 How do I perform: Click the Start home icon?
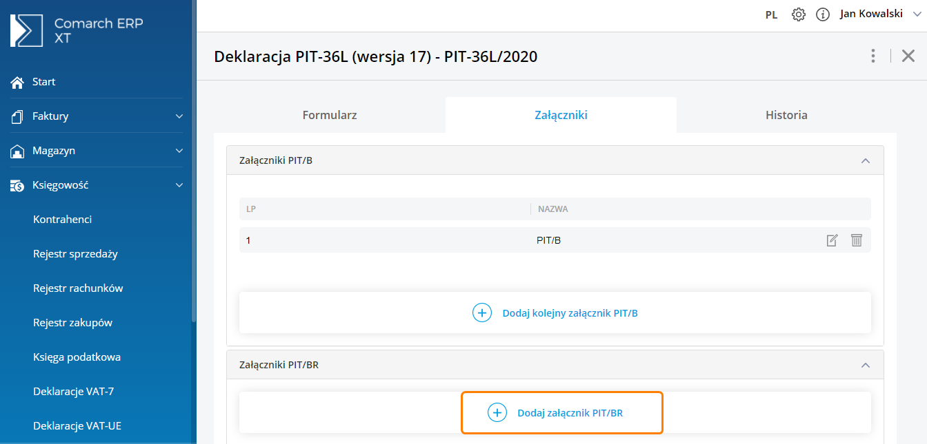tap(17, 82)
